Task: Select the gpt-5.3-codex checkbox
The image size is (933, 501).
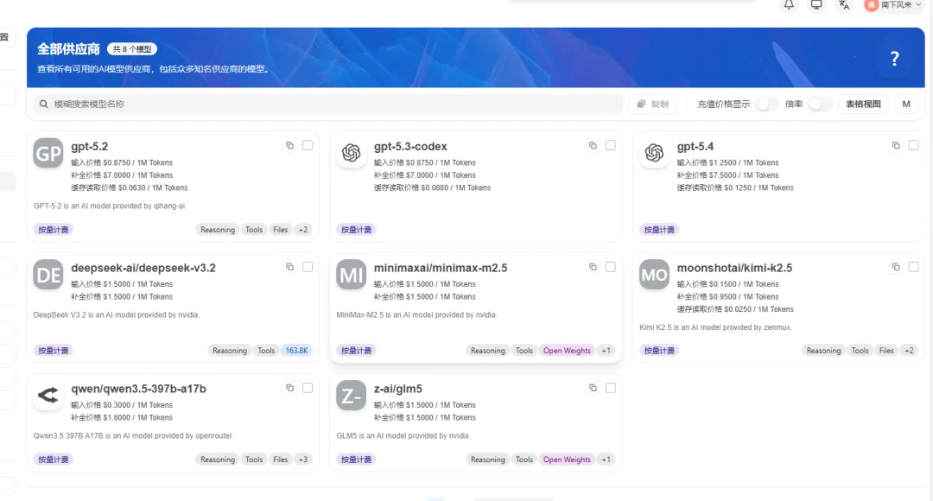Action: [x=611, y=145]
